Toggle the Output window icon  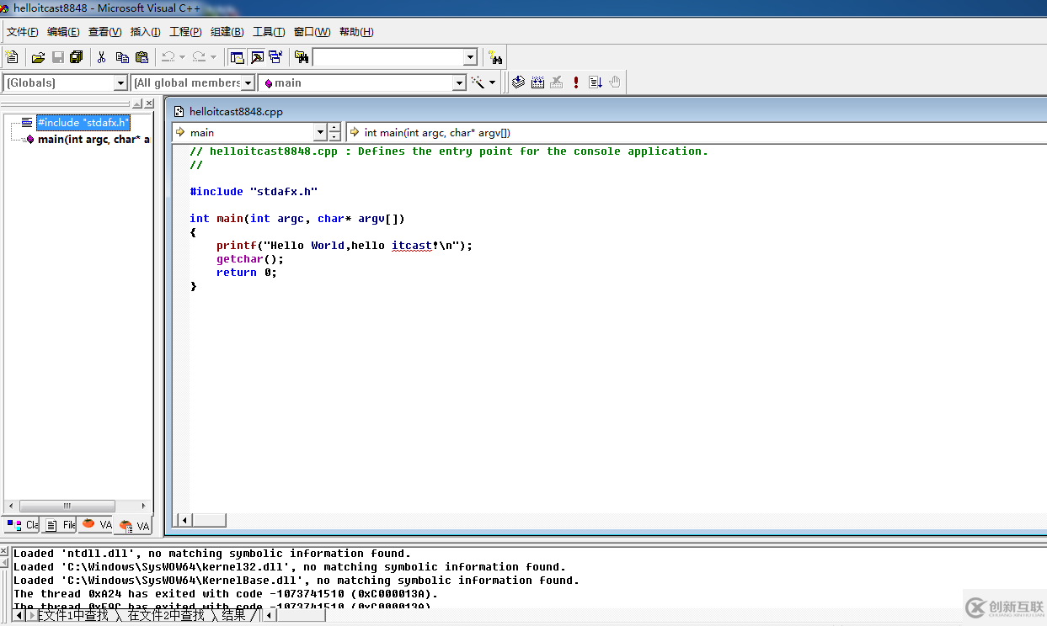click(x=257, y=57)
